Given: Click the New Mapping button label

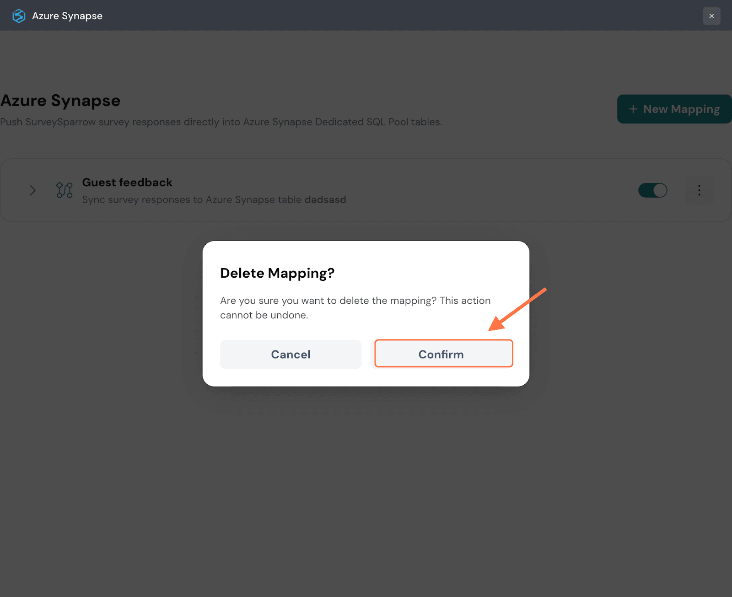Looking at the screenshot, I should (681, 109).
